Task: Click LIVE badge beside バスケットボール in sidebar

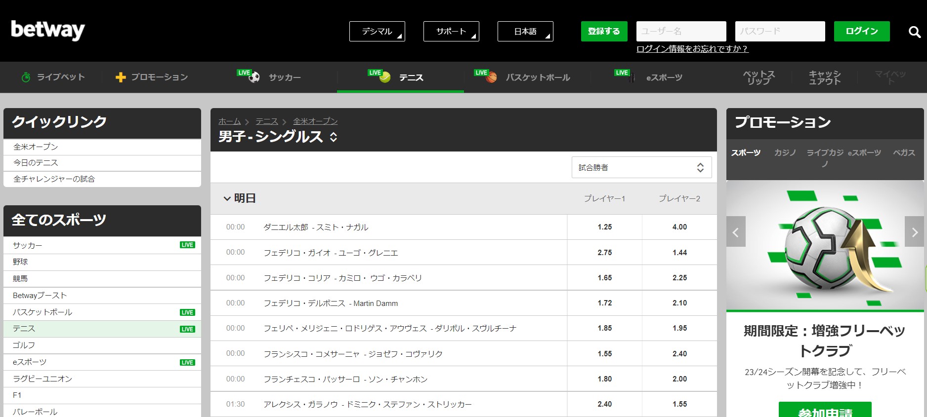Action: pyautogui.click(x=187, y=312)
